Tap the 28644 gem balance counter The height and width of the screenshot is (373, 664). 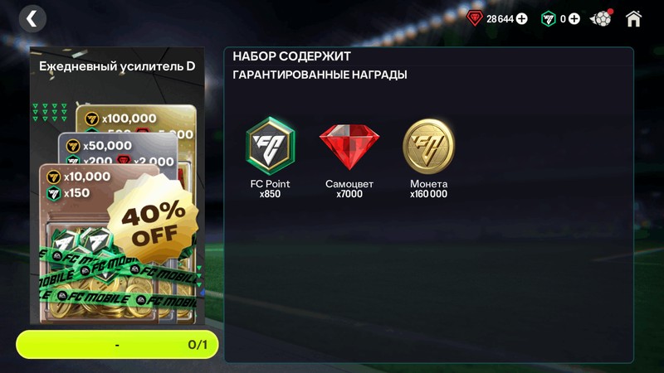click(x=500, y=19)
